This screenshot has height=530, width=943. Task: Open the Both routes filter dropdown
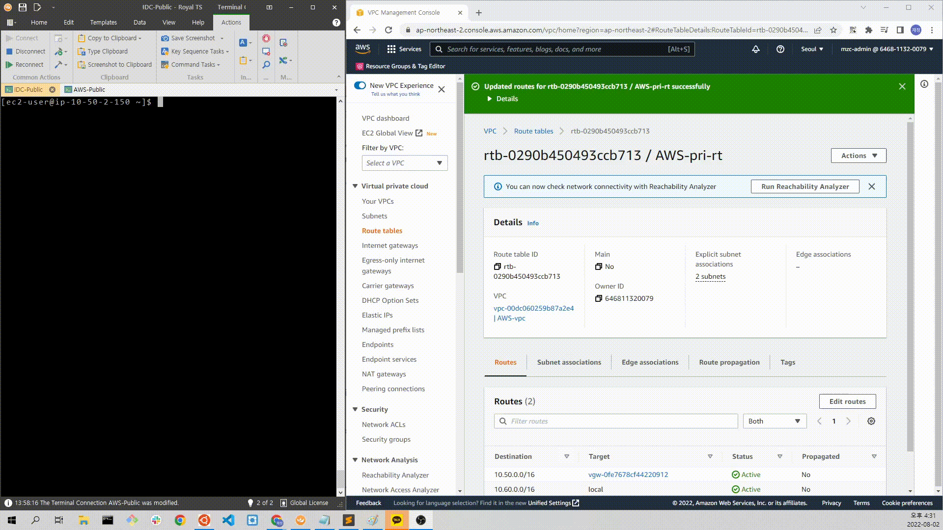(x=774, y=421)
